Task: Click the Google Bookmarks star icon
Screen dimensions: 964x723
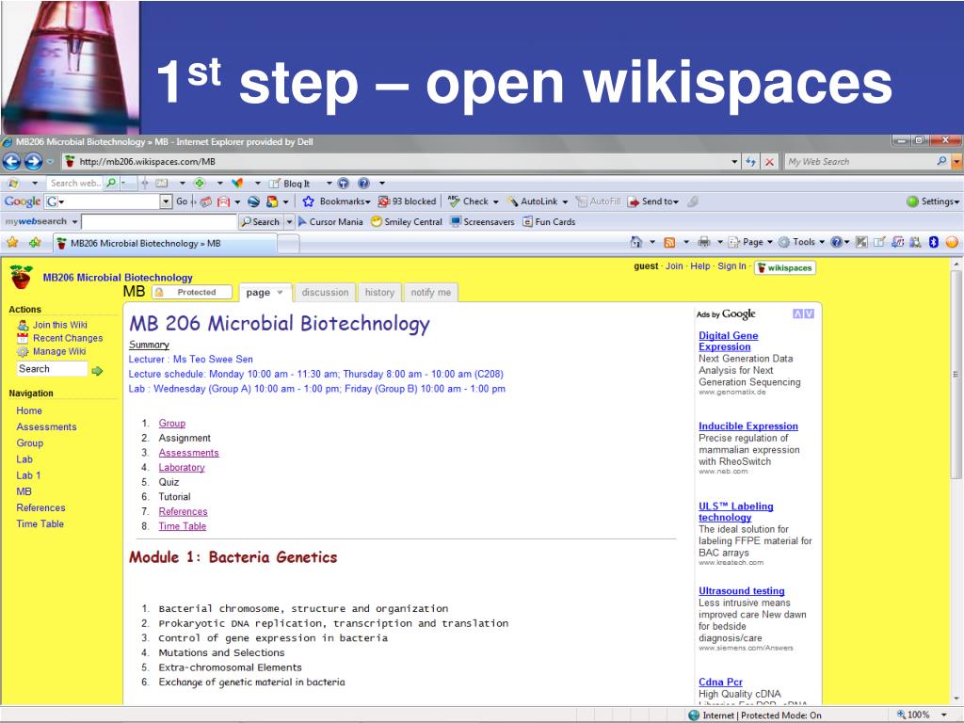Action: point(308,201)
